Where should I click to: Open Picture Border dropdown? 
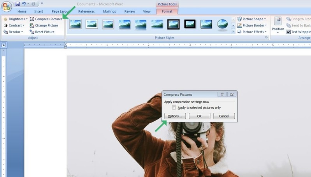252,25
